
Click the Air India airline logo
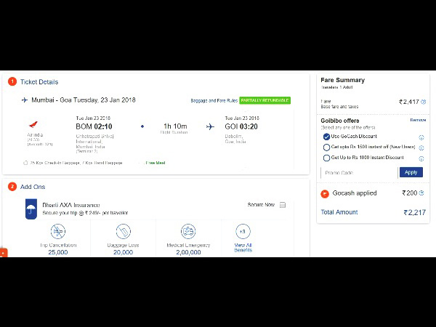click(x=31, y=125)
